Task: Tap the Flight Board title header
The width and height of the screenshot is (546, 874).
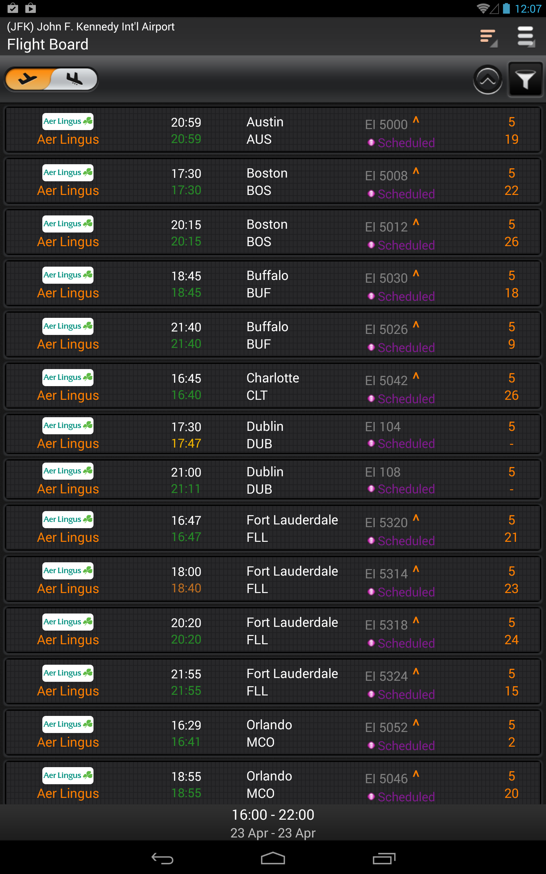Action: click(x=48, y=44)
